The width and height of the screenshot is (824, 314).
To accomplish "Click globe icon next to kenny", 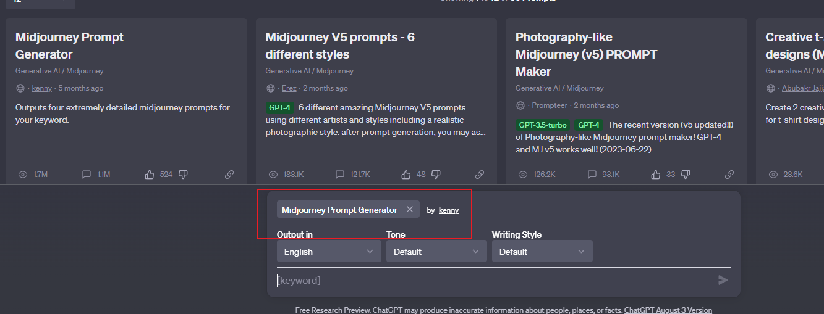I will [20, 88].
